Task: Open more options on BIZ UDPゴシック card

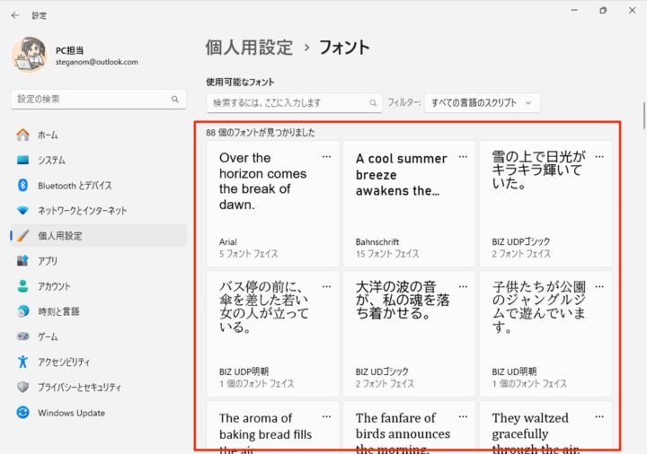Action: coord(599,156)
